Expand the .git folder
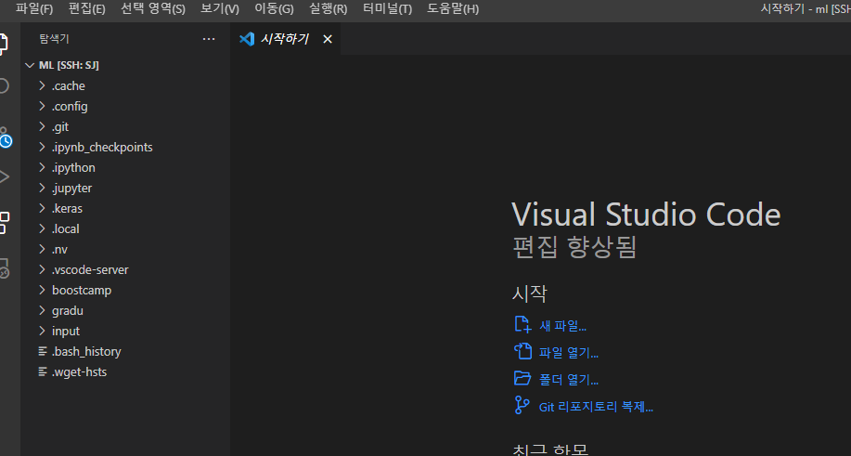851x456 pixels. click(42, 126)
